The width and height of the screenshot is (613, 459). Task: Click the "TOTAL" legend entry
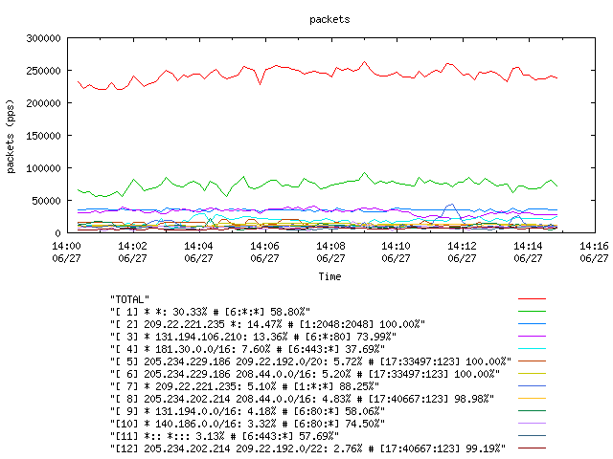[130, 299]
